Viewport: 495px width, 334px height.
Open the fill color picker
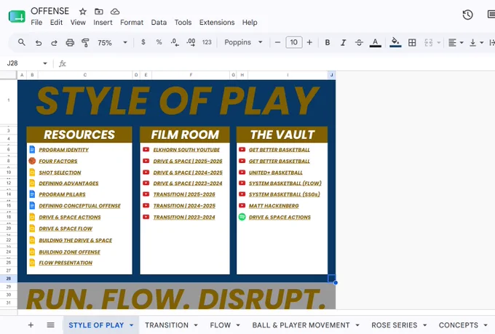(x=395, y=42)
